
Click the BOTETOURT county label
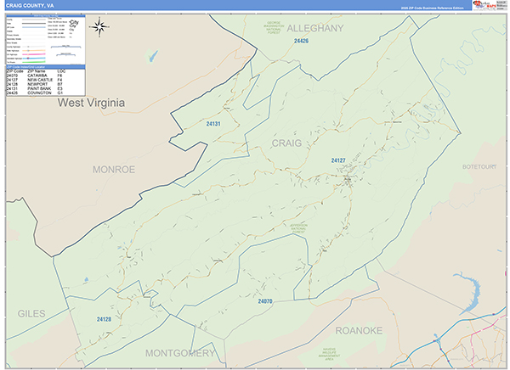point(479,167)
